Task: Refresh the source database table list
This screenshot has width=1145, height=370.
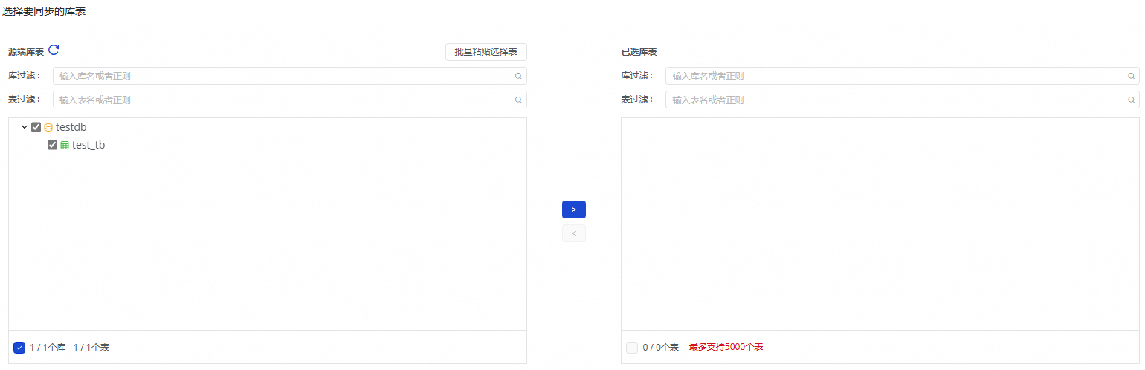Action: point(54,51)
